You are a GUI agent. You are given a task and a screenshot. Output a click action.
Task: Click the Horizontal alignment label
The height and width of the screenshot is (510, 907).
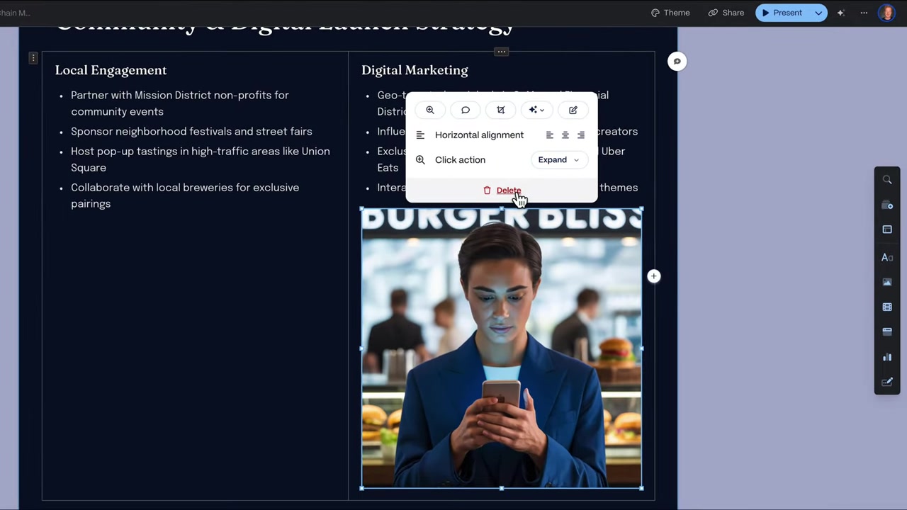[x=479, y=135]
